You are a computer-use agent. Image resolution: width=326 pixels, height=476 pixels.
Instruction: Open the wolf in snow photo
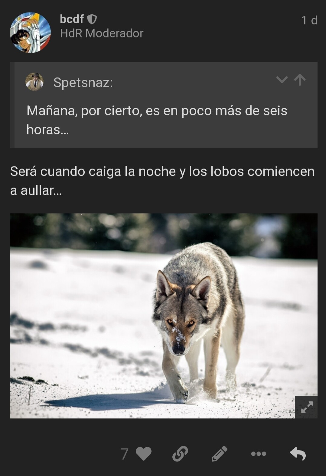tap(164, 316)
